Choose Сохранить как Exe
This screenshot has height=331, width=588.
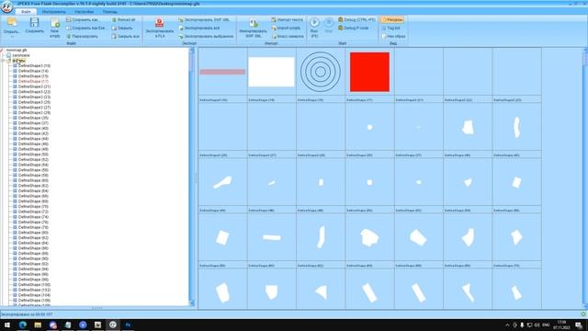[85, 29]
